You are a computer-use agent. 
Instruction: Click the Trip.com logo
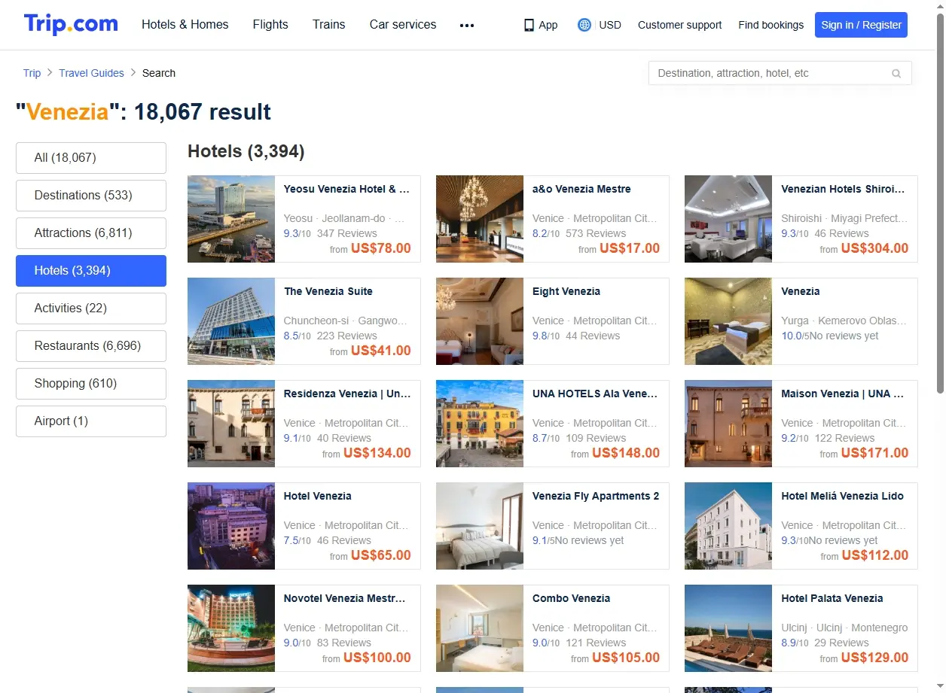tap(71, 24)
